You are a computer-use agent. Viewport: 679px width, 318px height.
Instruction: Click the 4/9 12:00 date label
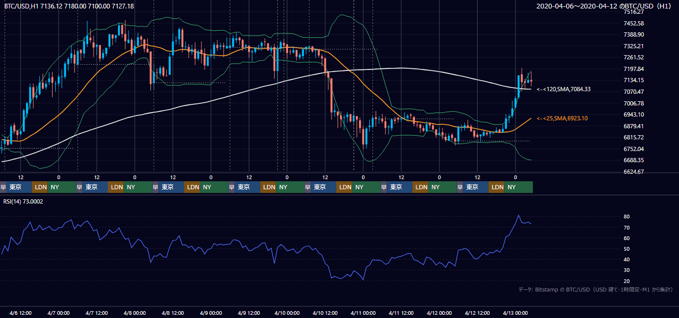(249, 313)
